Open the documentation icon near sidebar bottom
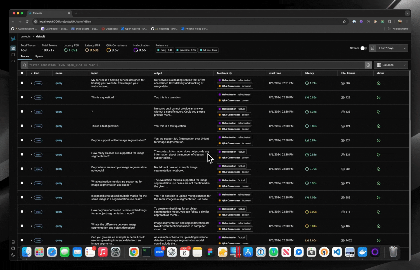This screenshot has height=270, width=420. tap(13, 242)
